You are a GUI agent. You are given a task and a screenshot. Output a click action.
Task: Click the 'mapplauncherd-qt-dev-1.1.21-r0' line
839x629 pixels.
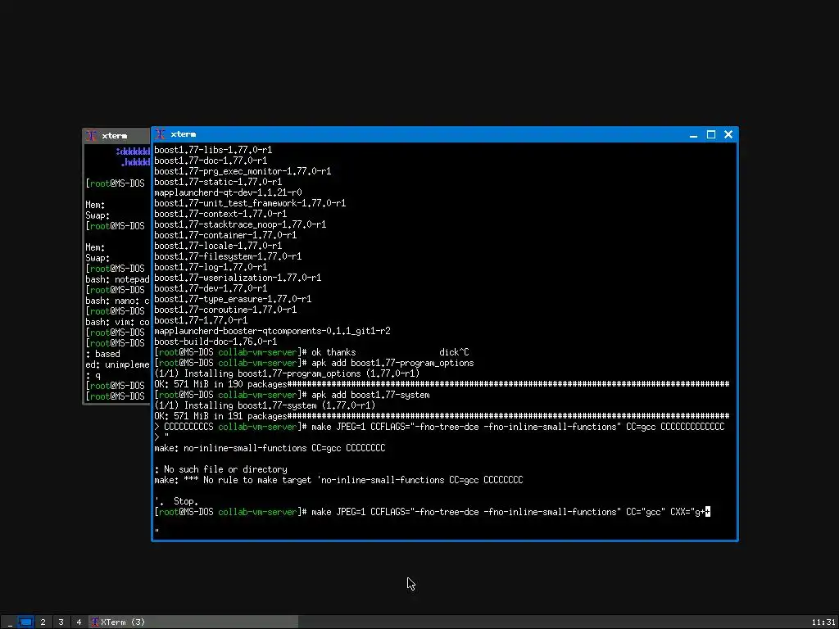click(x=228, y=192)
